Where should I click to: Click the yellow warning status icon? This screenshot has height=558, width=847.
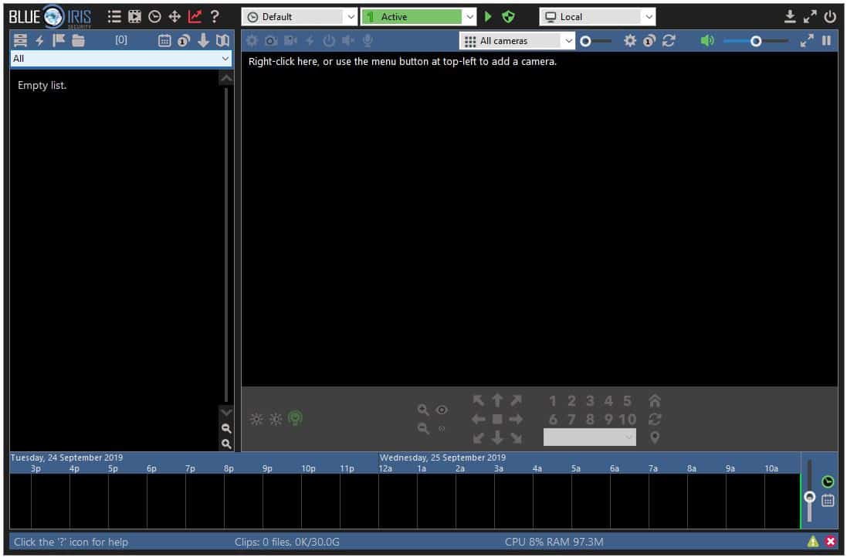click(x=813, y=542)
